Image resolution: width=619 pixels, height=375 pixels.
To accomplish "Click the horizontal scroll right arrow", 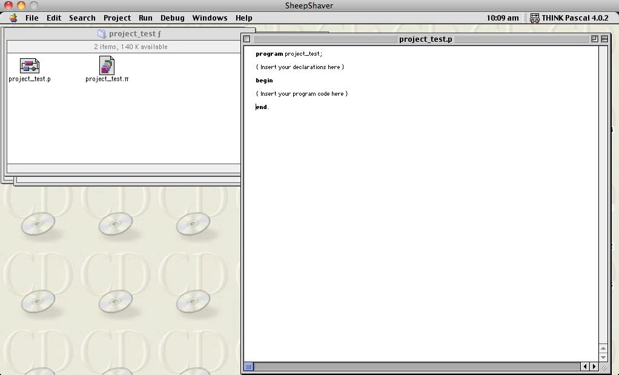I will (594, 367).
